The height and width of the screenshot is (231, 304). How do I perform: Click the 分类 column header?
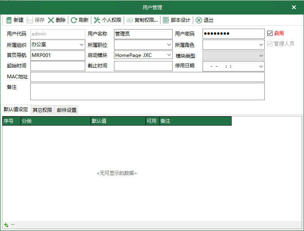pyautogui.click(x=55, y=121)
